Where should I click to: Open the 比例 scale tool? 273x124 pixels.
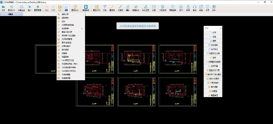154,8
